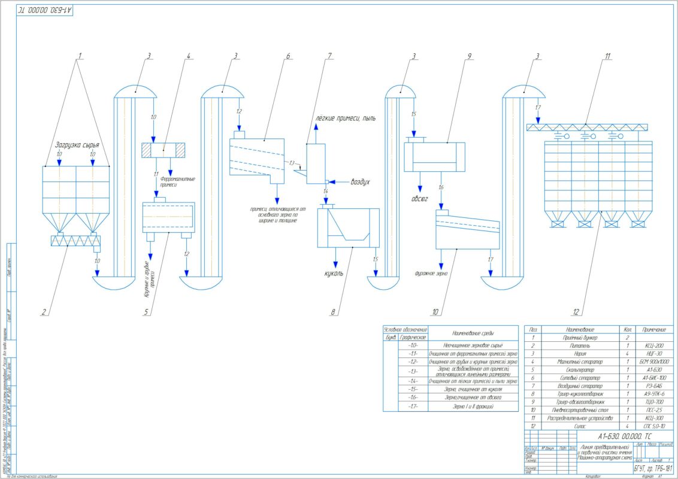This screenshot has height=479, width=678.
Task: Select the 'Ситовый сепаратор' table cell
Action: point(580,378)
